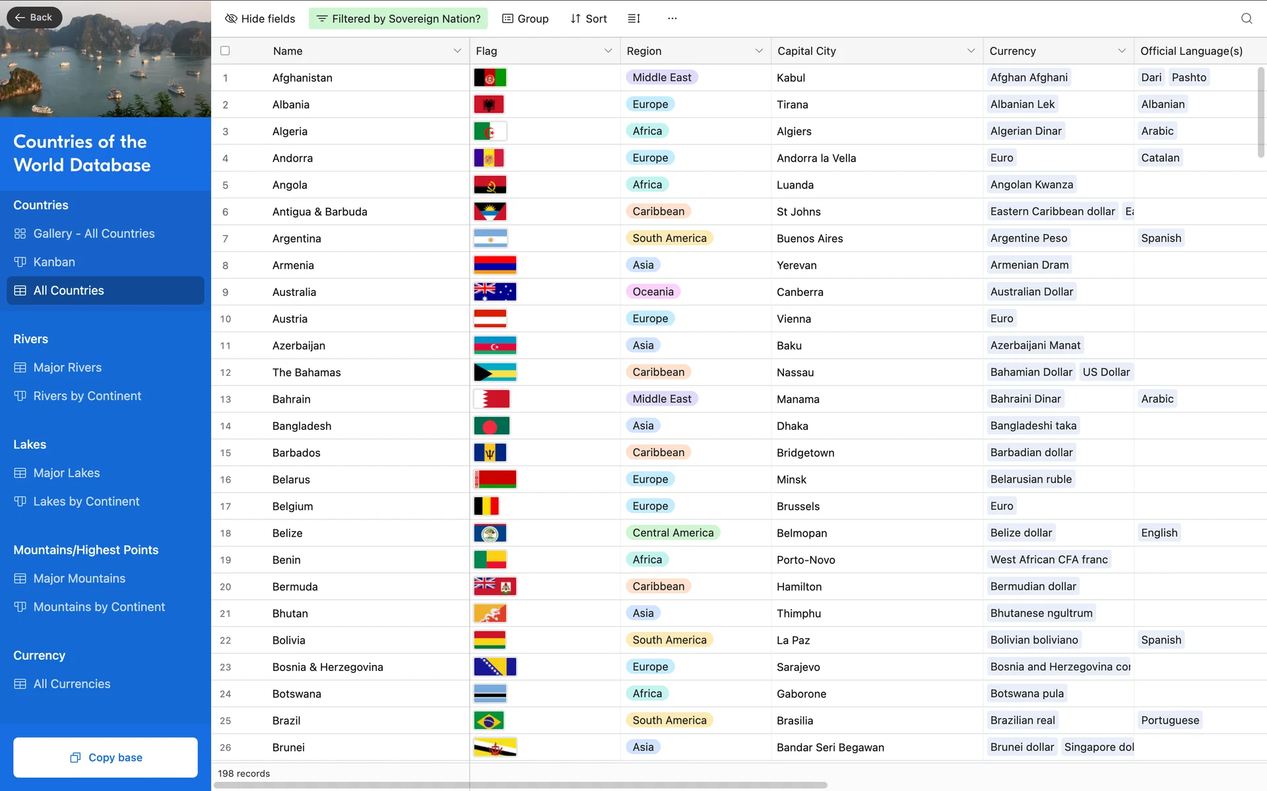This screenshot has width=1267, height=791.
Task: Click the Back button
Action: tap(34, 17)
